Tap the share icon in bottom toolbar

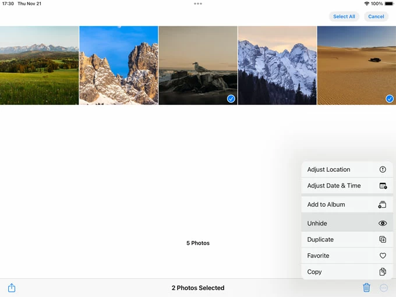[x=12, y=288]
